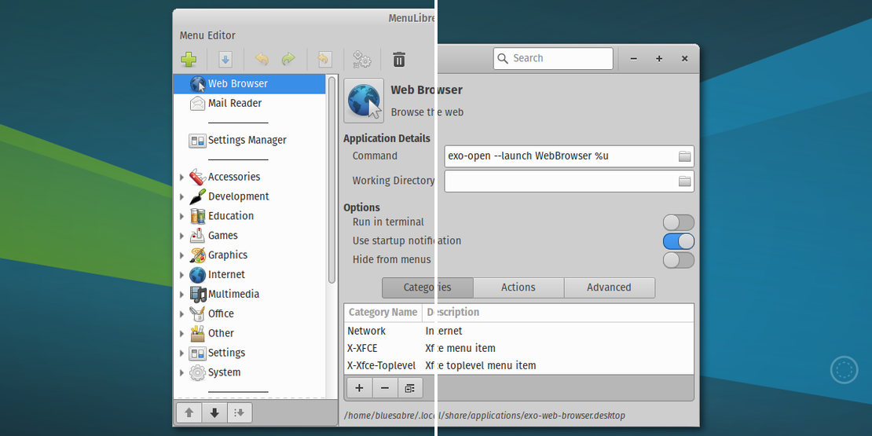Click the Games joystick icon
This screenshot has width=872, height=436.
coord(197,236)
